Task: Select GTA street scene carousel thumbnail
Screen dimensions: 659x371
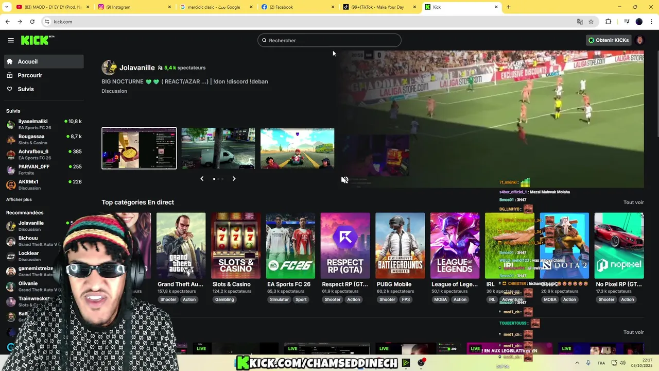Action: (x=218, y=148)
